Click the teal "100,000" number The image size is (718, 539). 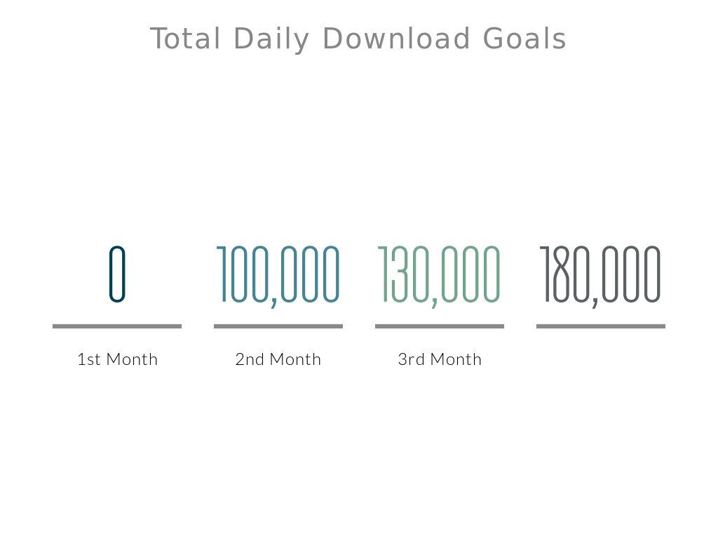(x=278, y=274)
